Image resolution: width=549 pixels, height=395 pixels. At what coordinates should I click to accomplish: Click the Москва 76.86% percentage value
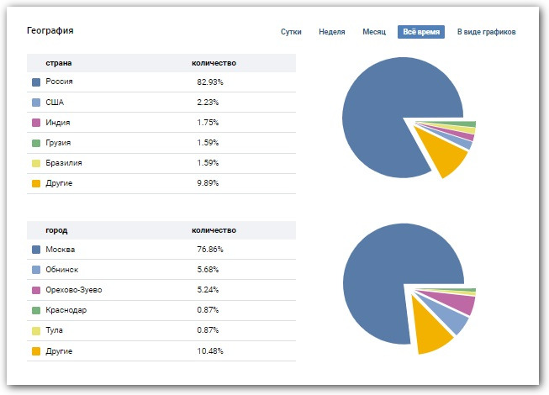(210, 250)
